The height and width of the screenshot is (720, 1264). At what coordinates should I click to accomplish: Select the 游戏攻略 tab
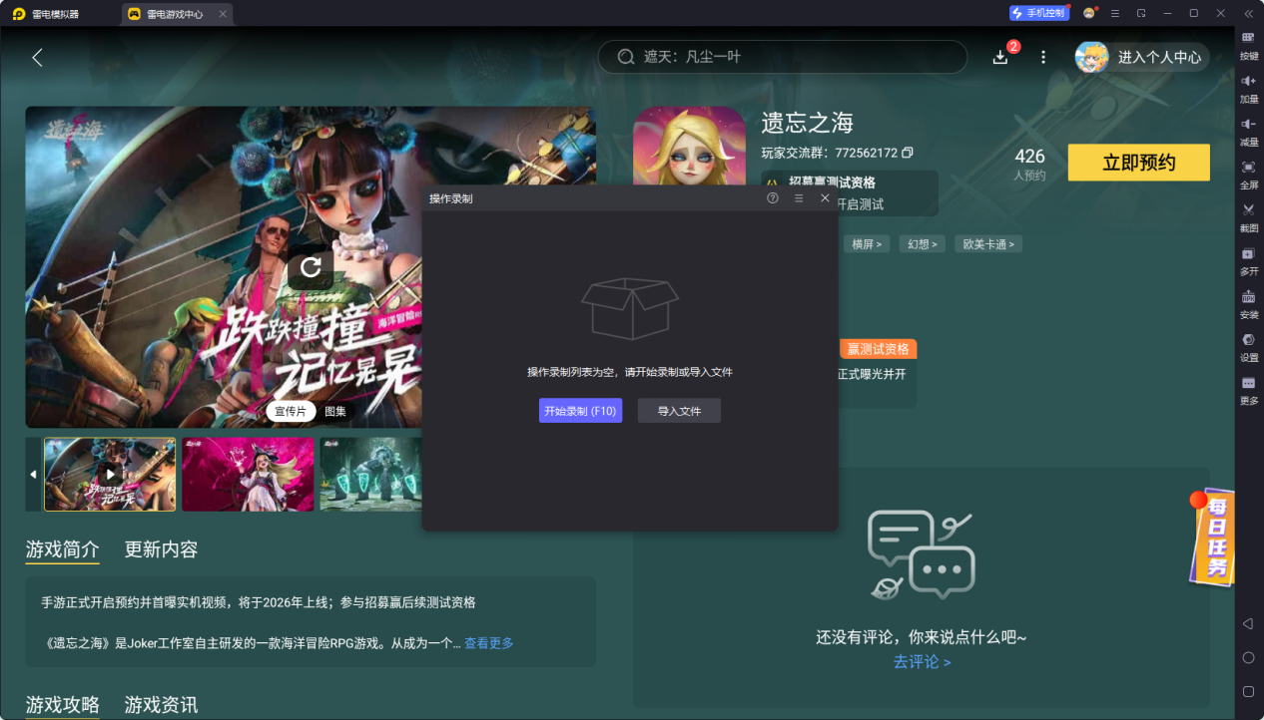tap(62, 705)
